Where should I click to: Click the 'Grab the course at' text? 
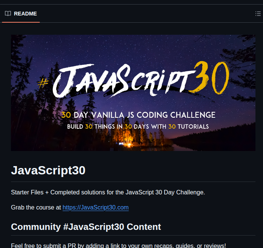[36, 207]
